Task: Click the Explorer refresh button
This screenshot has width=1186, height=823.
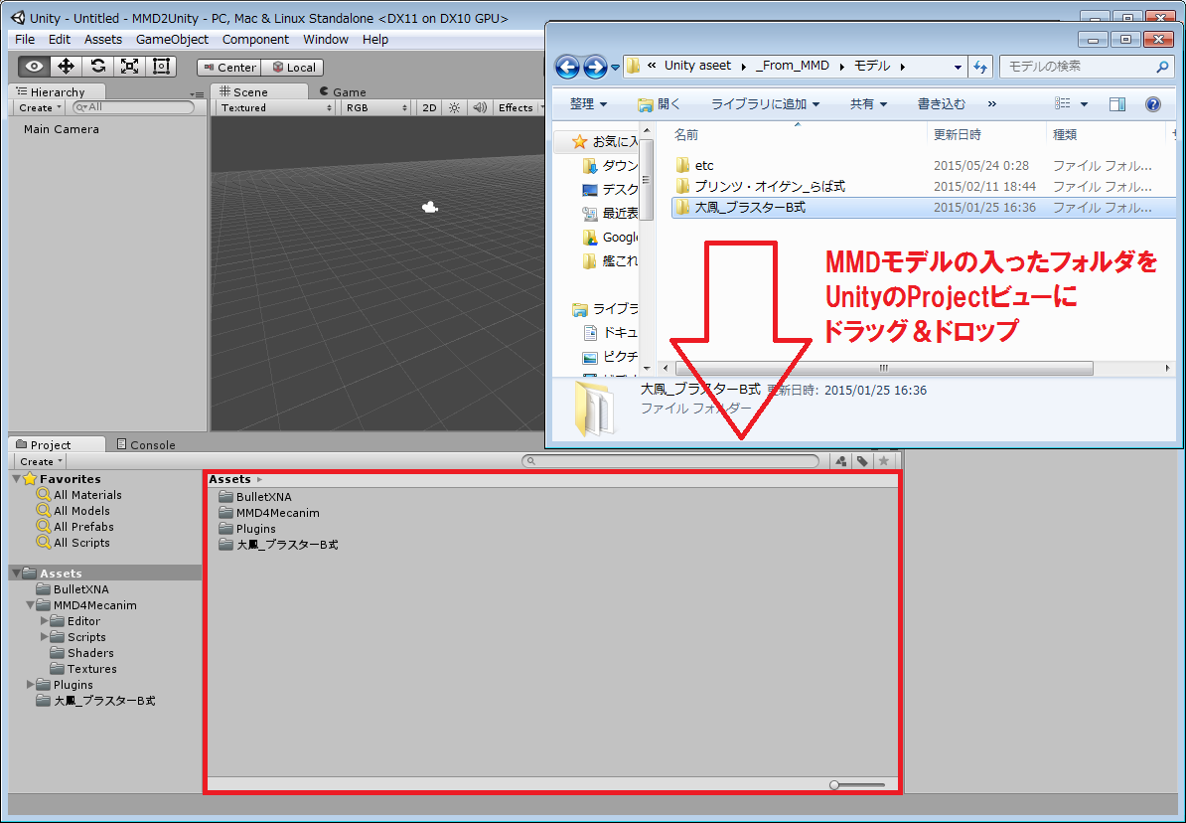Action: click(981, 67)
